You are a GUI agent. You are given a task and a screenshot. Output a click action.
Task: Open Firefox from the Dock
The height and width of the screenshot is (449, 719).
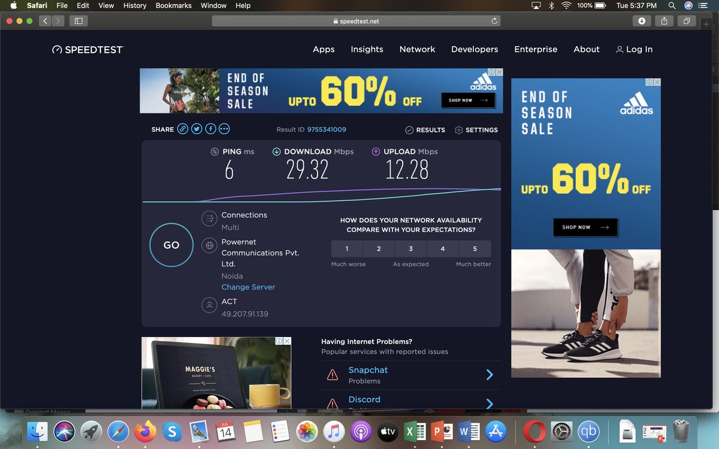click(x=146, y=431)
